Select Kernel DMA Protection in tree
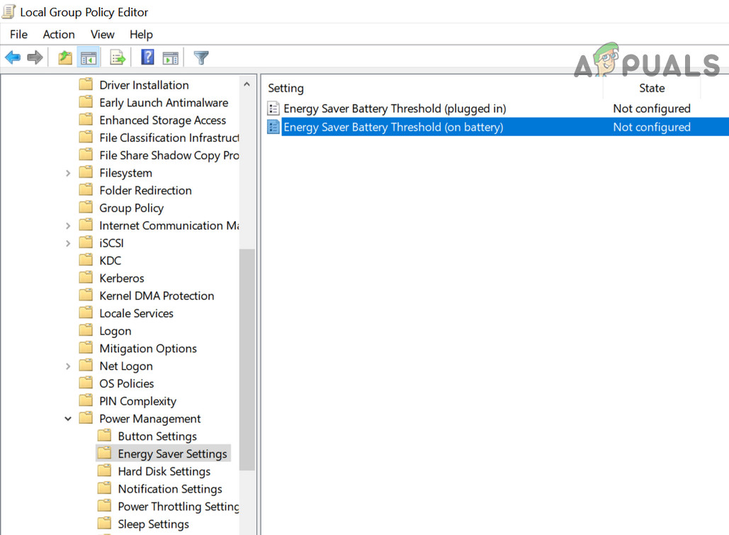Viewport: 729px width, 535px height. [157, 296]
